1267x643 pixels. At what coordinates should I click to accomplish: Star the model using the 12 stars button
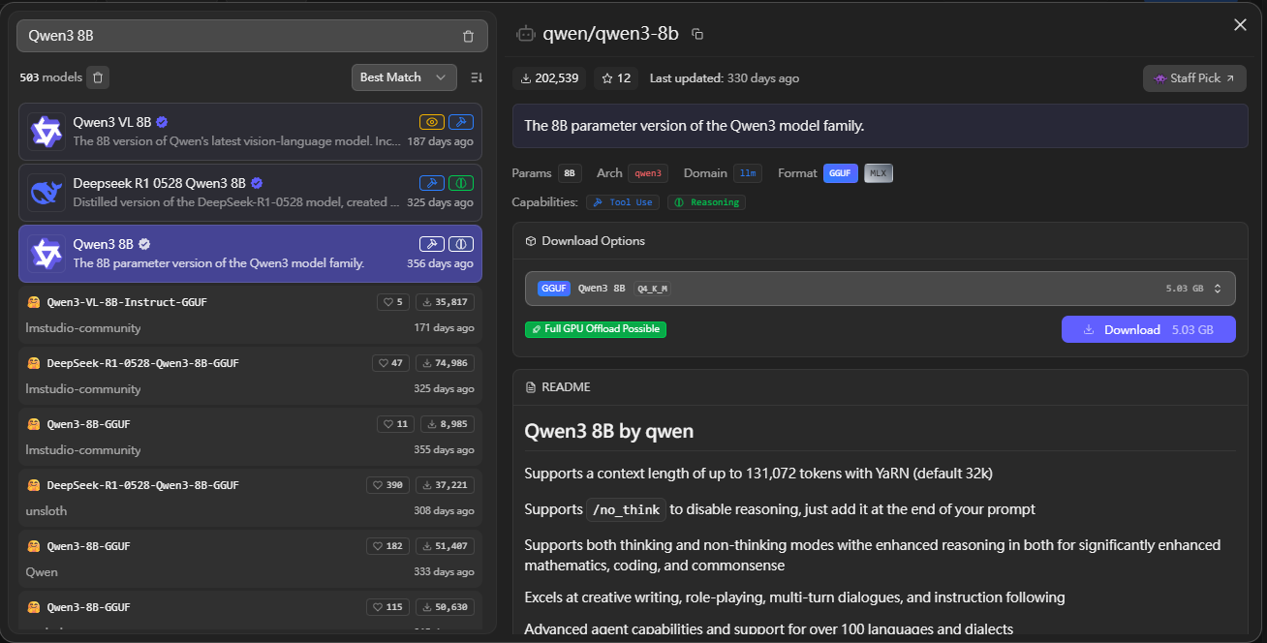[616, 78]
